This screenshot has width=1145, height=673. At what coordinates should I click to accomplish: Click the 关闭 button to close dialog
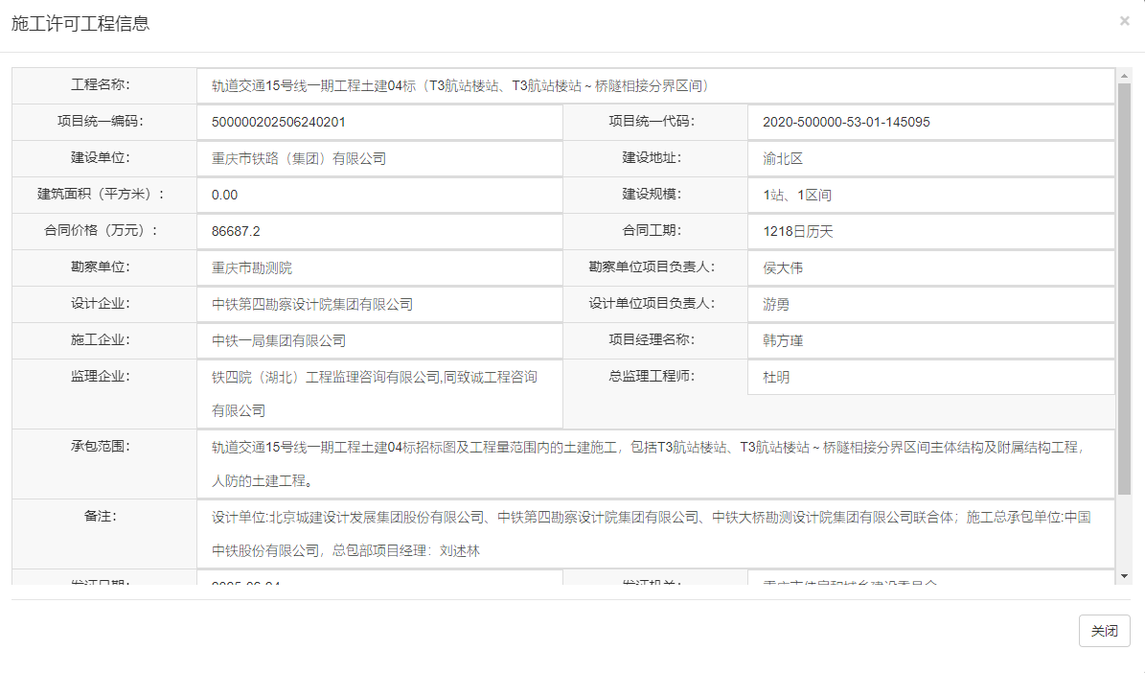(1104, 631)
